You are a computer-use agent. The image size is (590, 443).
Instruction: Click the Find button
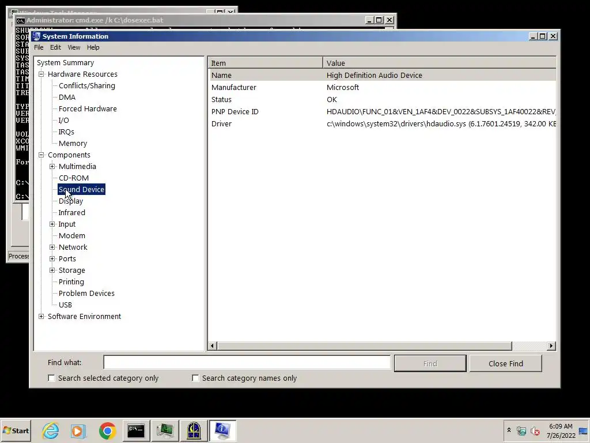pos(430,363)
